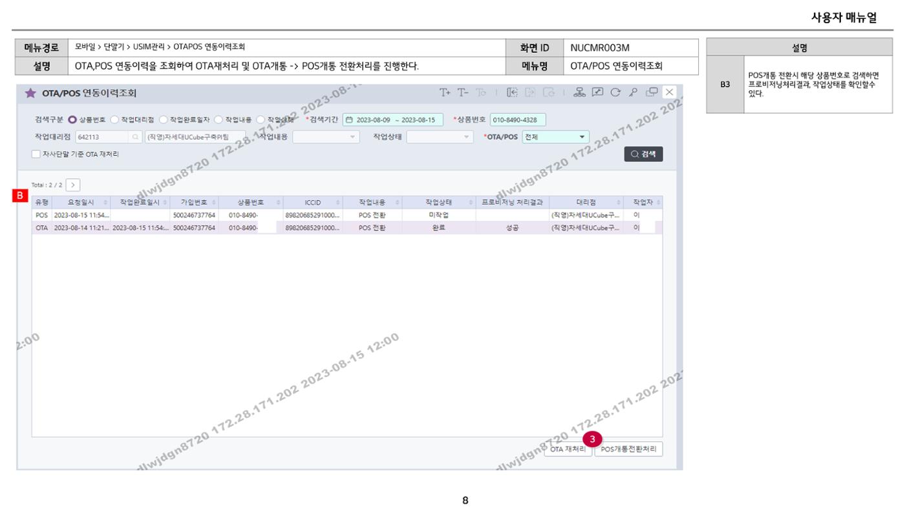Image resolution: width=905 pixels, height=509 pixels.
Task: Select the POS row requested 2023-08-15 11:54
Action: tap(346, 215)
